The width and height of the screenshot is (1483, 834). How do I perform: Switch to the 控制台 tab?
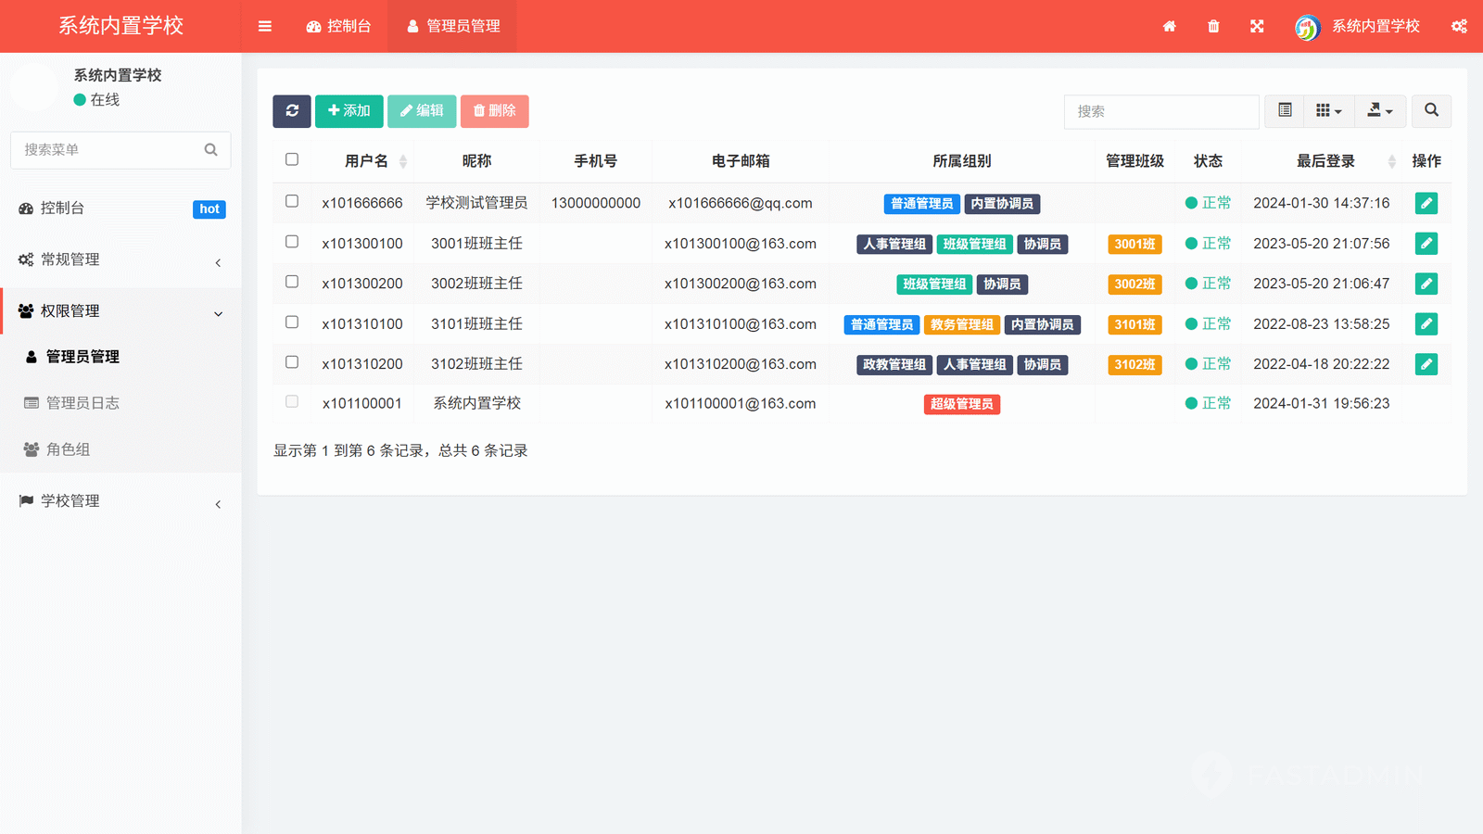coord(338,26)
